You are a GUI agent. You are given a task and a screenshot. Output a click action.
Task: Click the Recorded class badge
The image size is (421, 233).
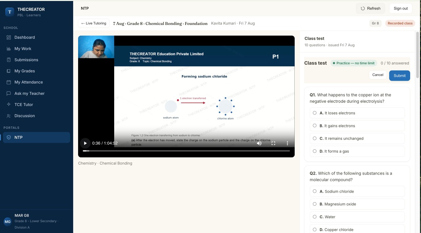tap(400, 23)
